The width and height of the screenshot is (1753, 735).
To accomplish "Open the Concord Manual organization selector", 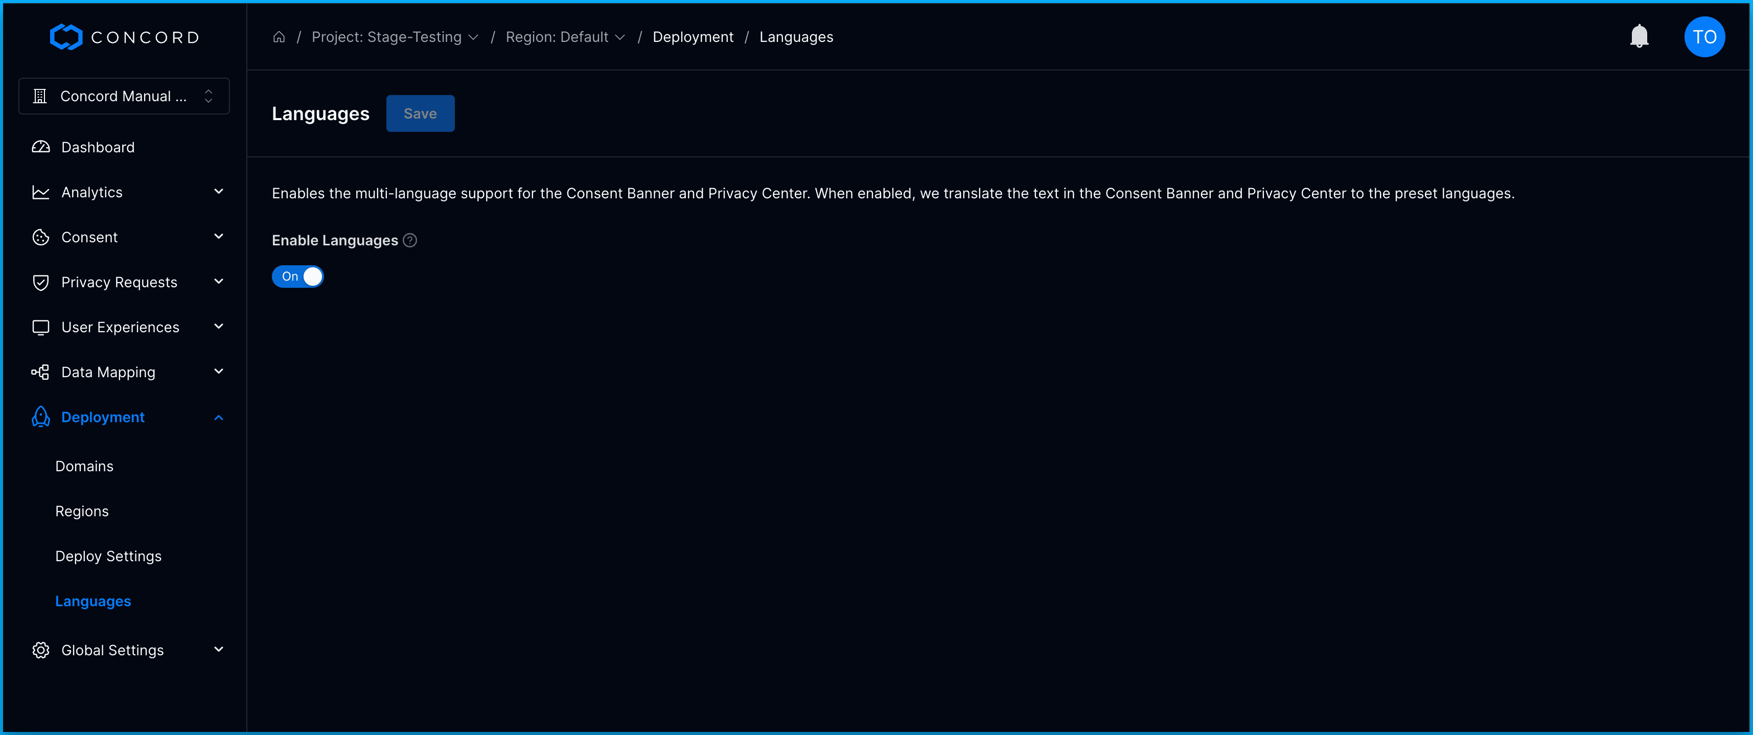I will (124, 96).
